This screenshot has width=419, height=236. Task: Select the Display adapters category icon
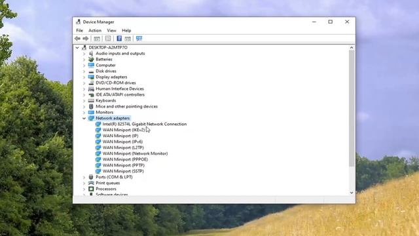point(91,77)
